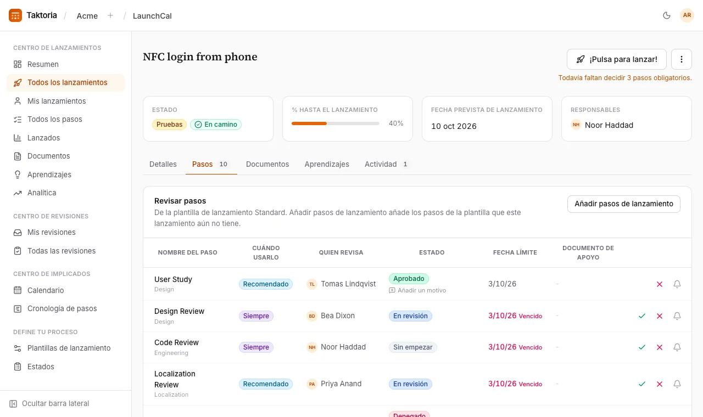Click bell reminder for Code Review
The width and height of the screenshot is (703, 417).
pyautogui.click(x=677, y=347)
